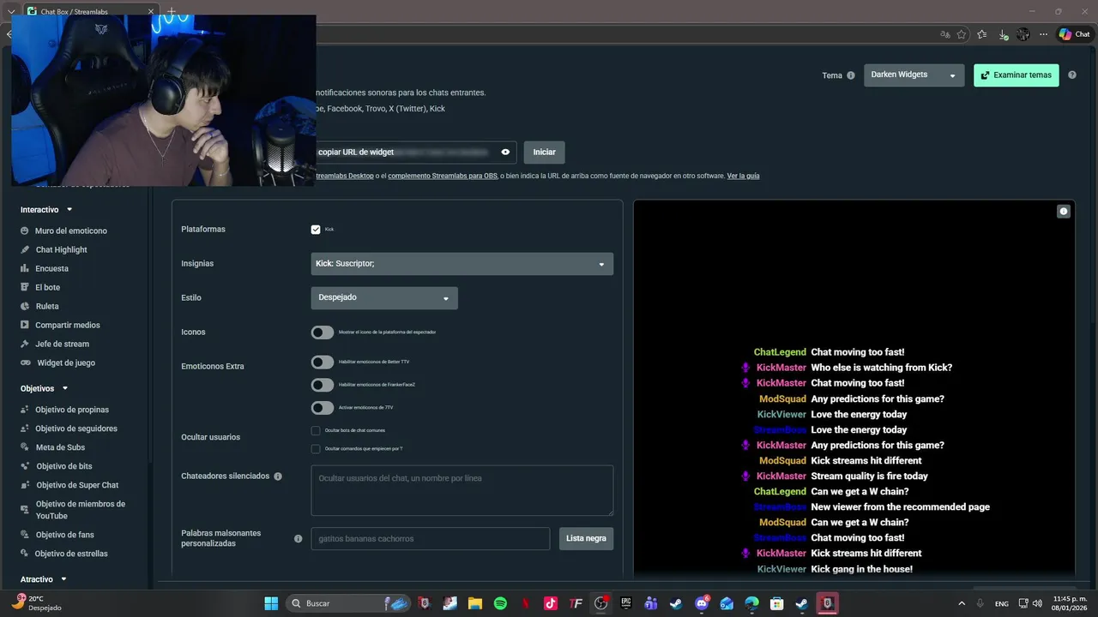Open browser downloads icon
1098x617 pixels.
pos(1003,34)
